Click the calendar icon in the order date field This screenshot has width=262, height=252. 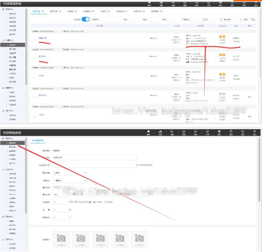(204, 20)
